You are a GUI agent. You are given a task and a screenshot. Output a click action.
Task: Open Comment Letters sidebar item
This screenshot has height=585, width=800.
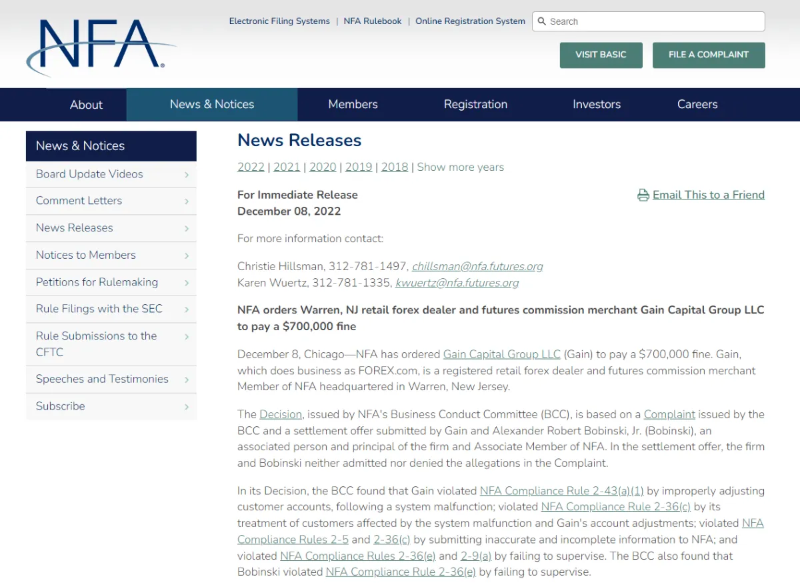(x=111, y=201)
